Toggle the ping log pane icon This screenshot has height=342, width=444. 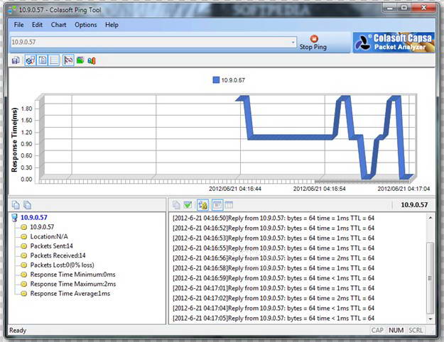(43, 60)
